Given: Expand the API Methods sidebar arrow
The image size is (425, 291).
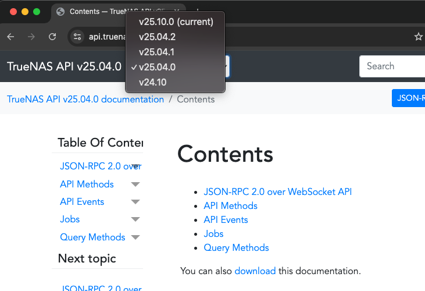Looking at the screenshot, I should 135,184.
